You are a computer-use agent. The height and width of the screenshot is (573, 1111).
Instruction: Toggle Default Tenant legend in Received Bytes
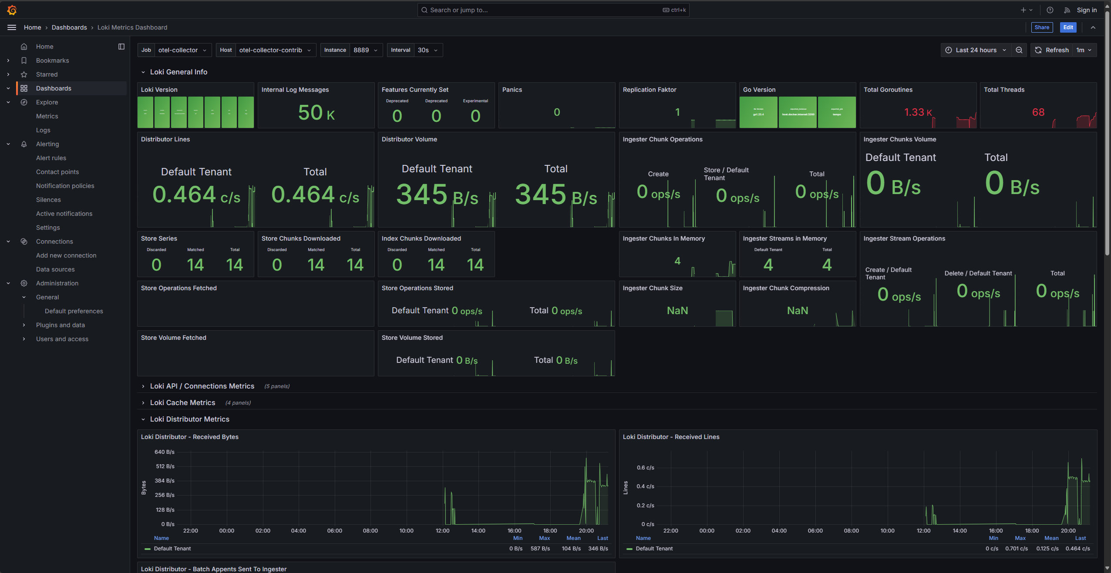172,549
